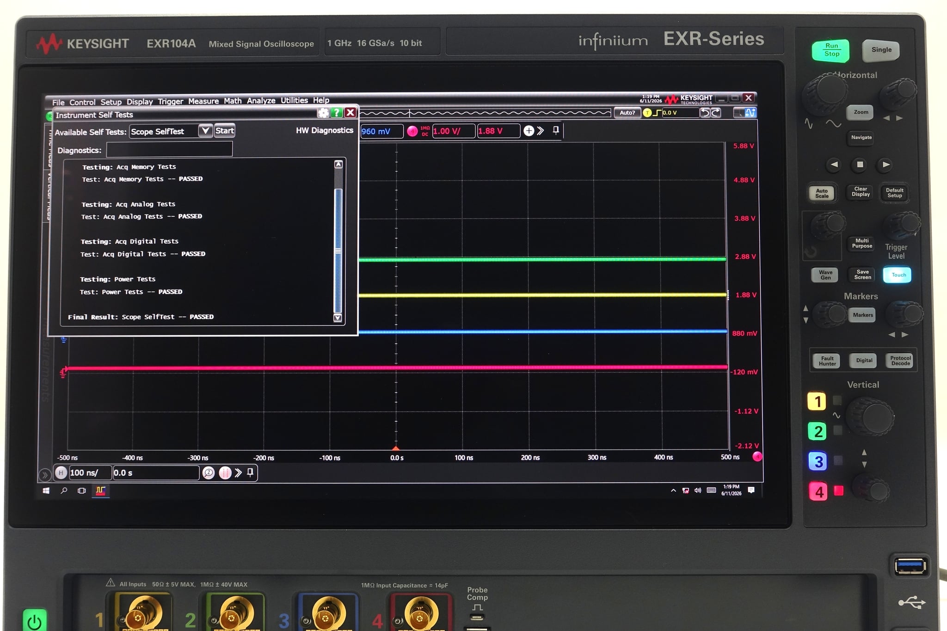
Task: Open the Trigger menu
Action: [x=170, y=101]
